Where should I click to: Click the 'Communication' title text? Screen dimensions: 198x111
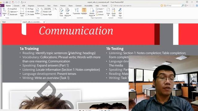[76, 31]
